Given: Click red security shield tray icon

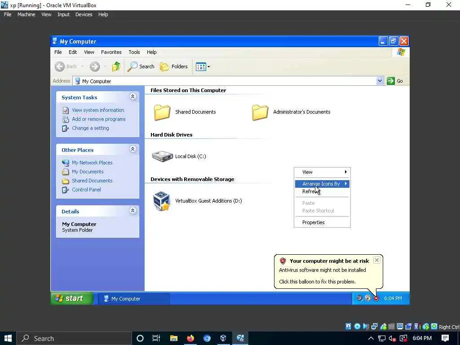Looking at the screenshot, I should 376,298.
